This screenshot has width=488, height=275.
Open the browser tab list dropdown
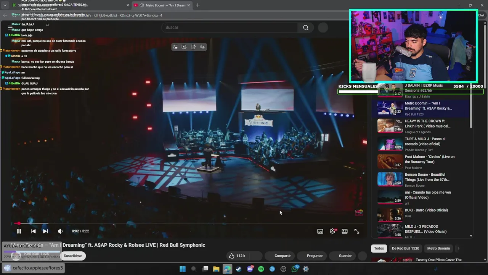tap(5, 5)
